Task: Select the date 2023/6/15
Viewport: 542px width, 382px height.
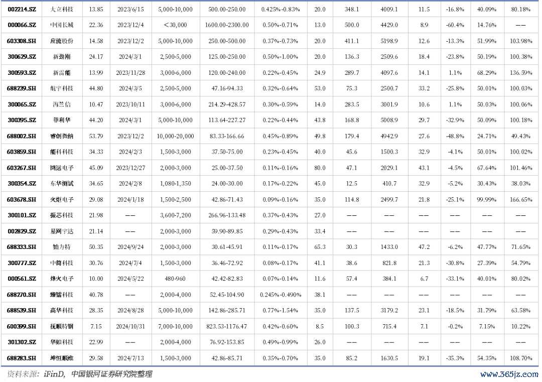Action: click(130, 10)
